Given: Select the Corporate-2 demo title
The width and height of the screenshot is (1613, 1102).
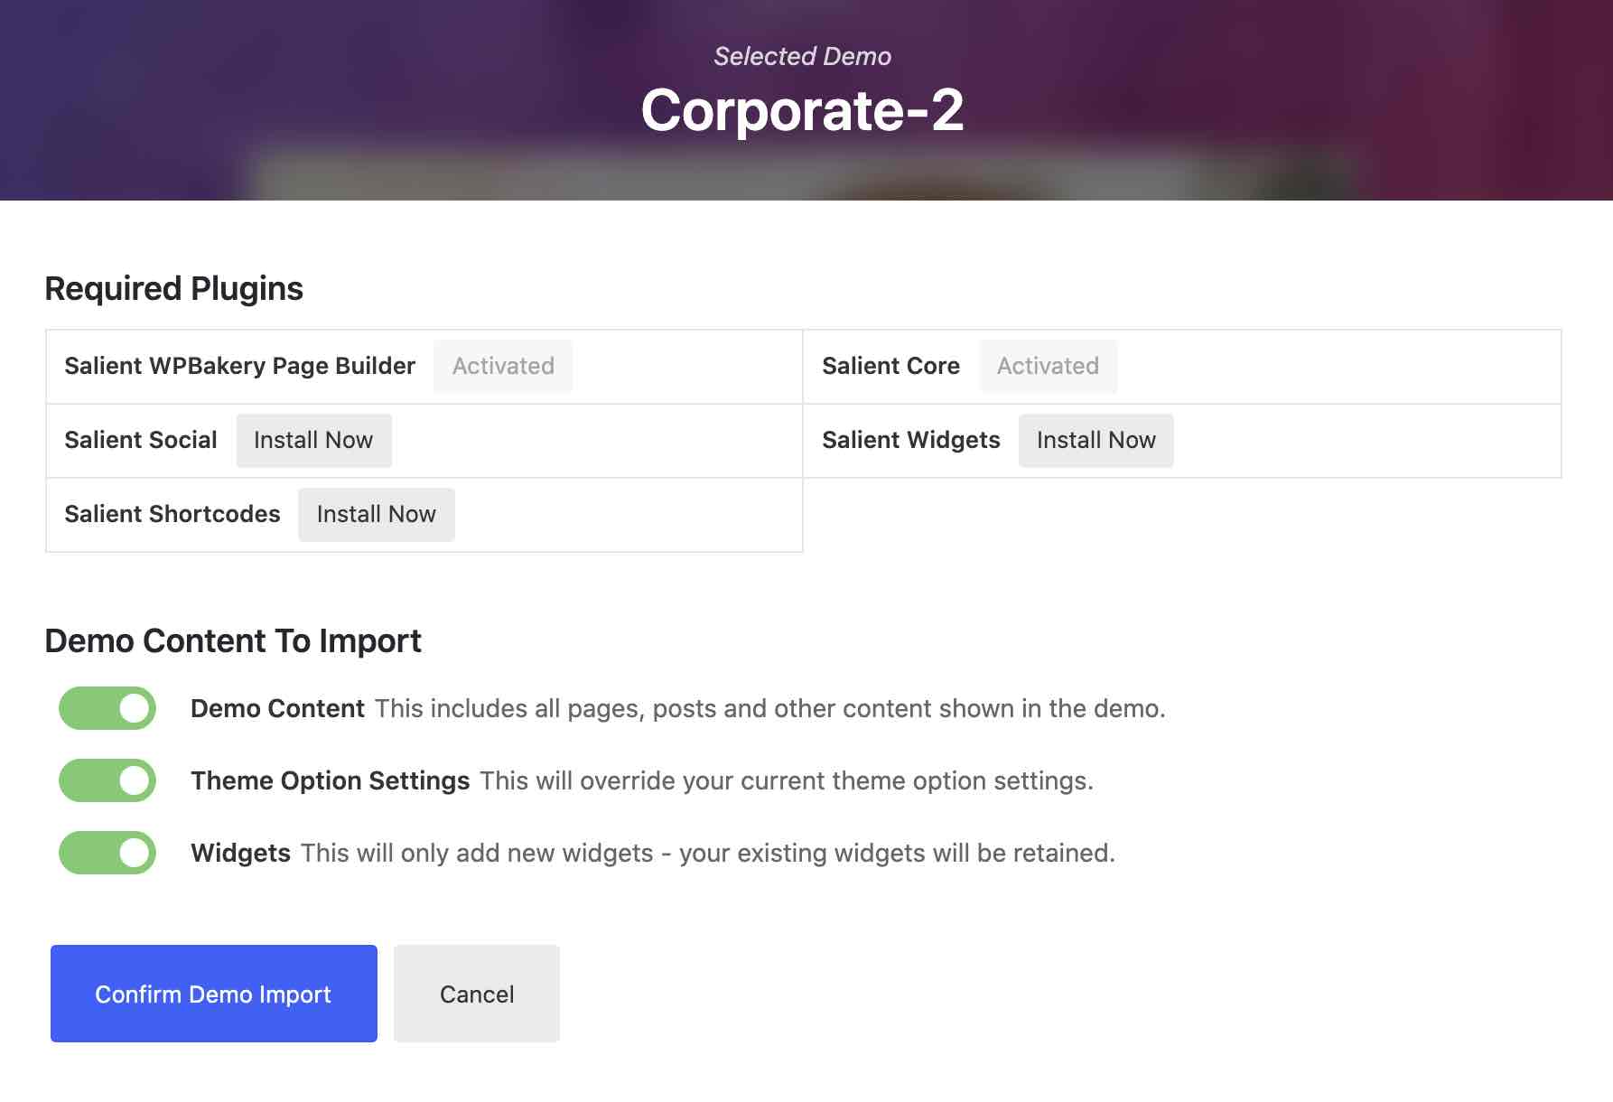Looking at the screenshot, I should (802, 110).
